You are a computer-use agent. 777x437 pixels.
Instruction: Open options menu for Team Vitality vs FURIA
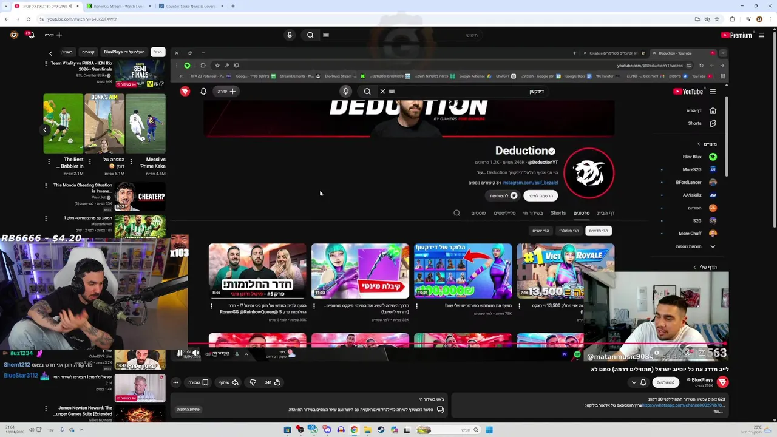pos(46,63)
